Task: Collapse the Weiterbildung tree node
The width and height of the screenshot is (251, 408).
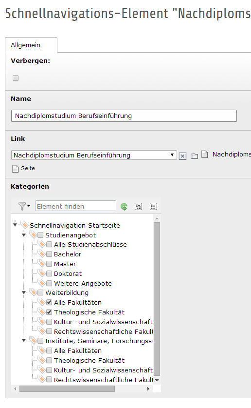Action: click(24, 292)
